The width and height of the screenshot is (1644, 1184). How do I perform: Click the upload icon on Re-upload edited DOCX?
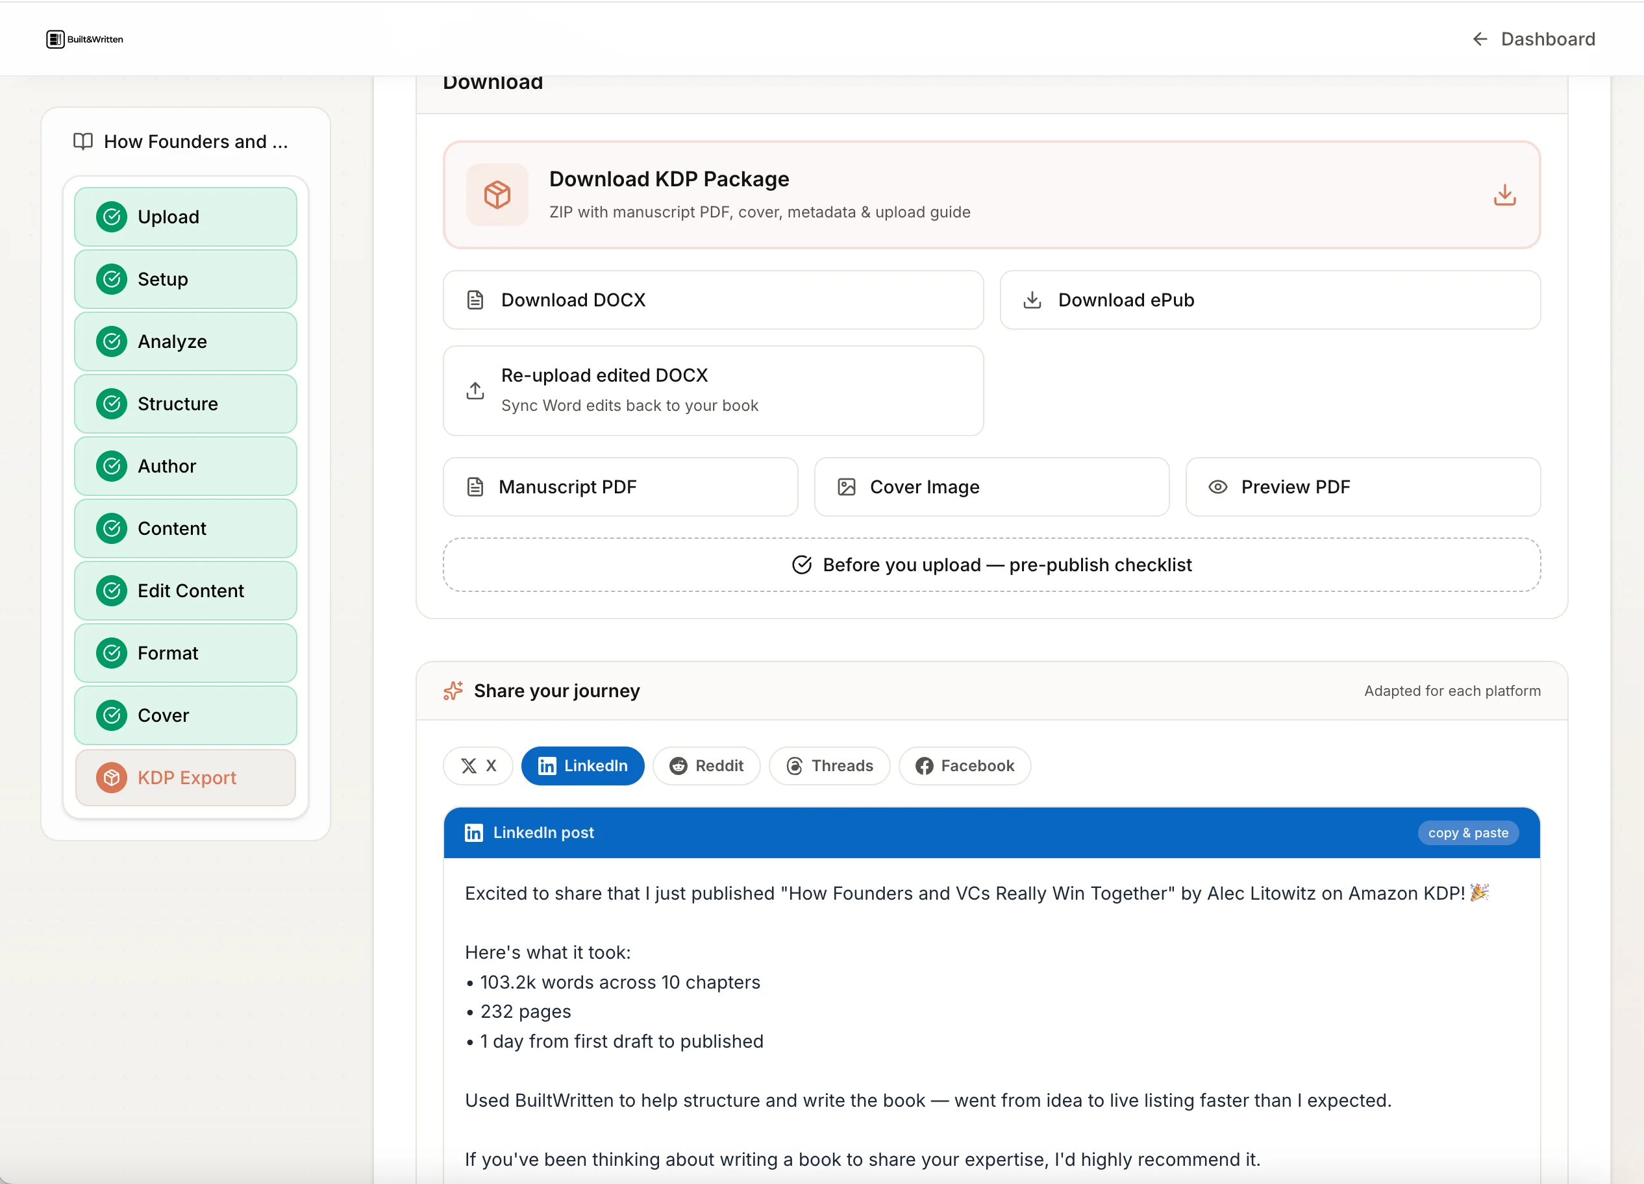tap(475, 391)
